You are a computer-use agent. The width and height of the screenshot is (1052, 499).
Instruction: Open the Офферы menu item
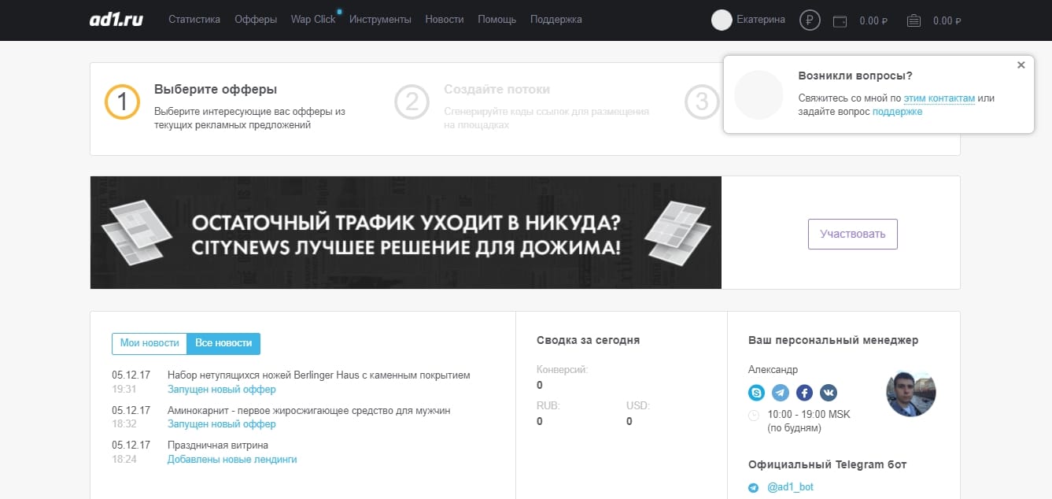(x=256, y=20)
